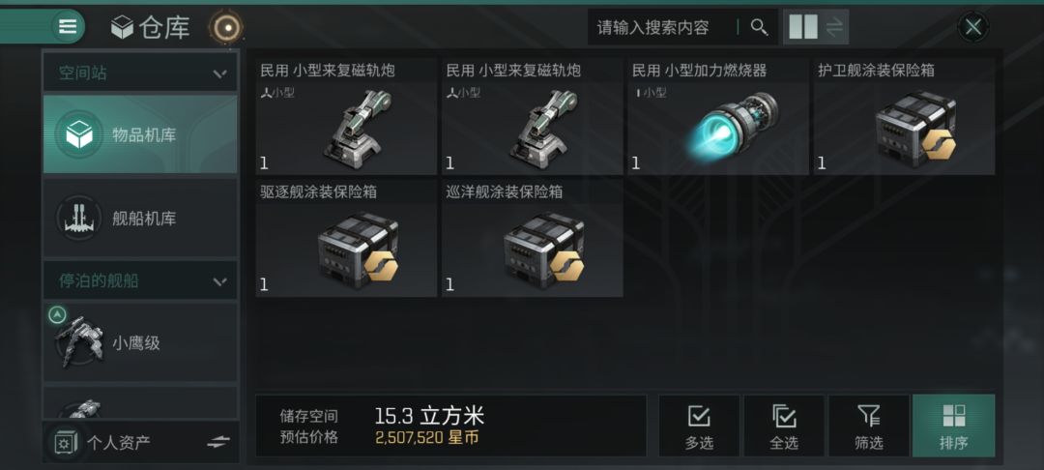This screenshot has width=1044, height=470.
Task: Toggle the 排序 sort button
Action: pos(953,426)
